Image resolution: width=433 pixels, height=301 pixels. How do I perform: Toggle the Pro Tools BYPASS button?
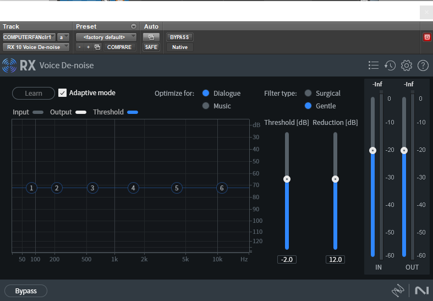179,37
